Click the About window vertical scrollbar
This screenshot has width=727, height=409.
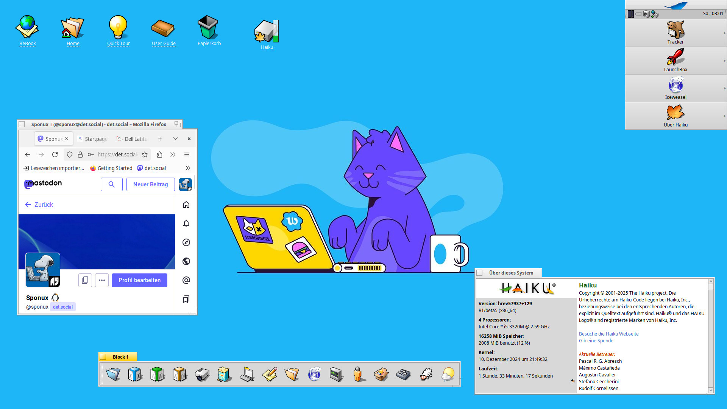[711, 336]
